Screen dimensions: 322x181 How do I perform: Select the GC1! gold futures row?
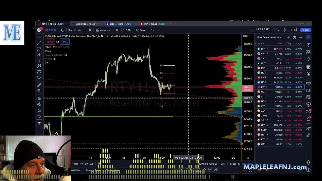point(280,92)
